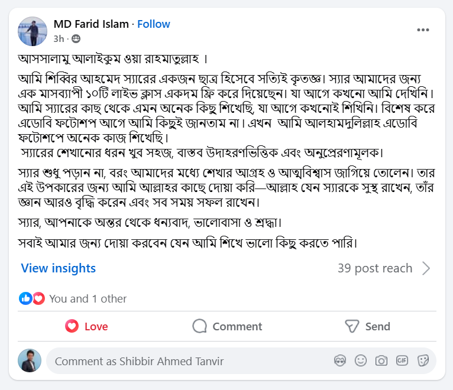Expand post reach details with the chevron arrow
The image size is (453, 390).
(x=426, y=268)
